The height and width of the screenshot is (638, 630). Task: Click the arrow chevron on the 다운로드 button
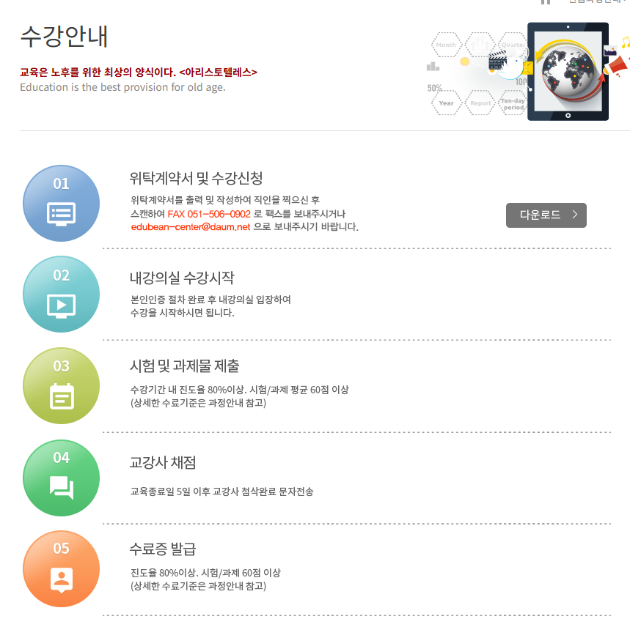574,215
